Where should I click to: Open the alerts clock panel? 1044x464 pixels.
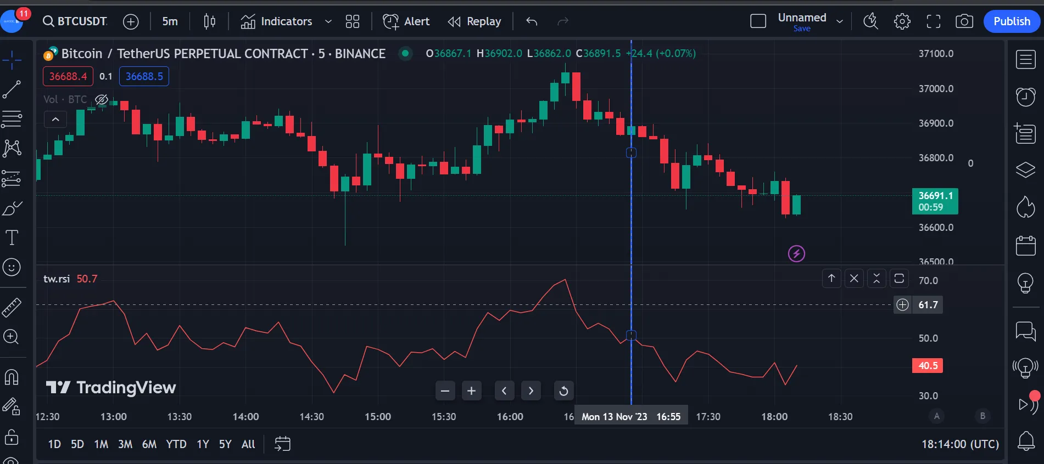click(1025, 97)
